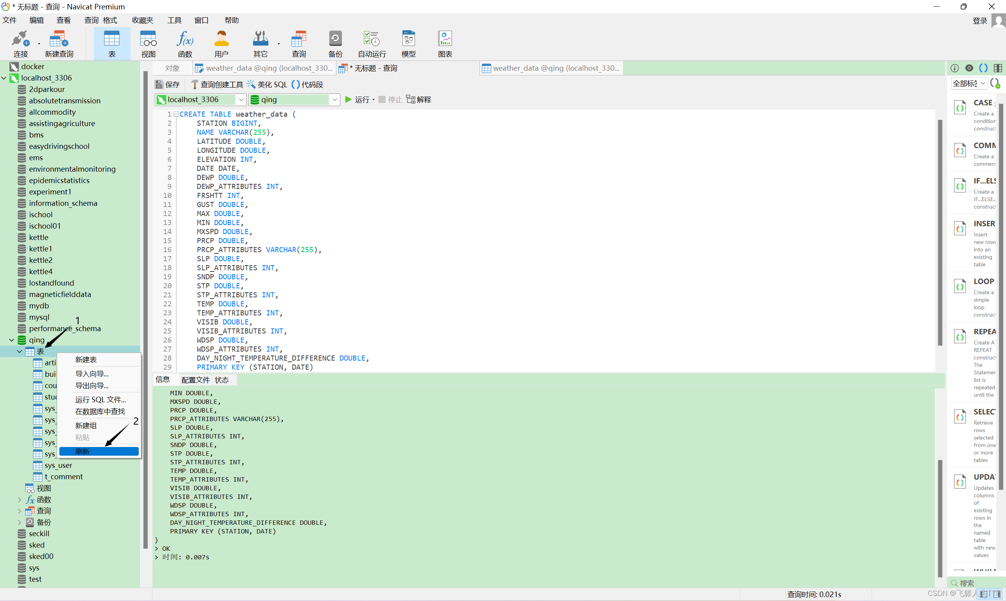Collapse the CREATE TABLE code fold marker

coord(176,114)
